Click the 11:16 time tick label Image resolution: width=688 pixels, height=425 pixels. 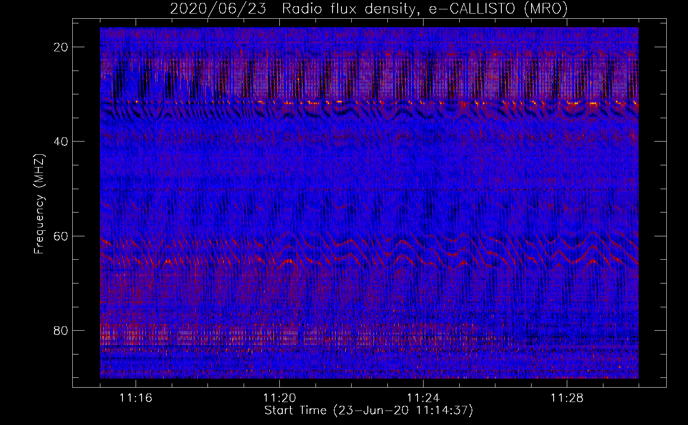coord(136,398)
